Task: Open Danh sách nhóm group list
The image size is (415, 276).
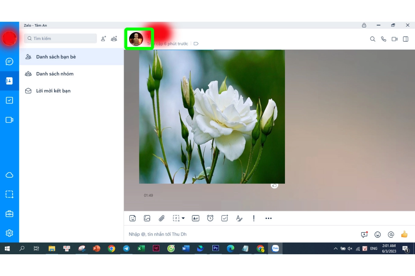Action: 55,74
